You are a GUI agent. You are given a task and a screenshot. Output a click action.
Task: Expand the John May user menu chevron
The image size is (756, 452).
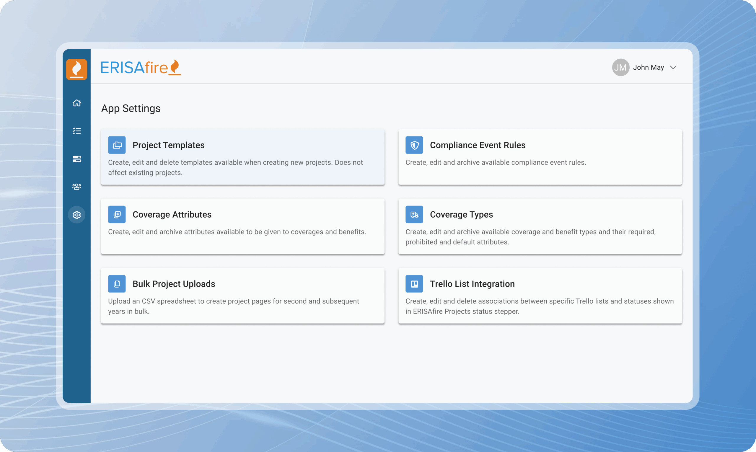click(673, 68)
